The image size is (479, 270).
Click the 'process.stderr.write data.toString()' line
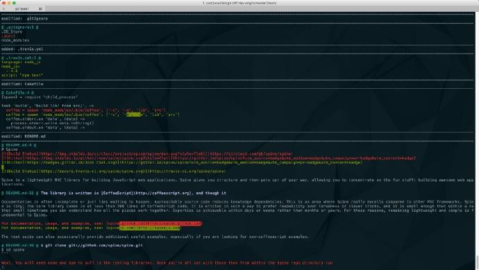(52, 123)
